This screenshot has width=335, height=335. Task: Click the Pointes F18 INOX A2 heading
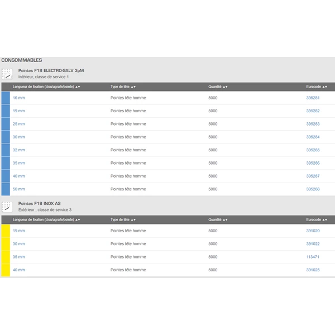(x=40, y=204)
